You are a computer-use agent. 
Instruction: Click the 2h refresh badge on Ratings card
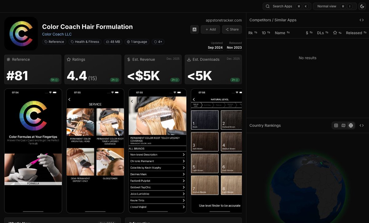click(x=115, y=80)
